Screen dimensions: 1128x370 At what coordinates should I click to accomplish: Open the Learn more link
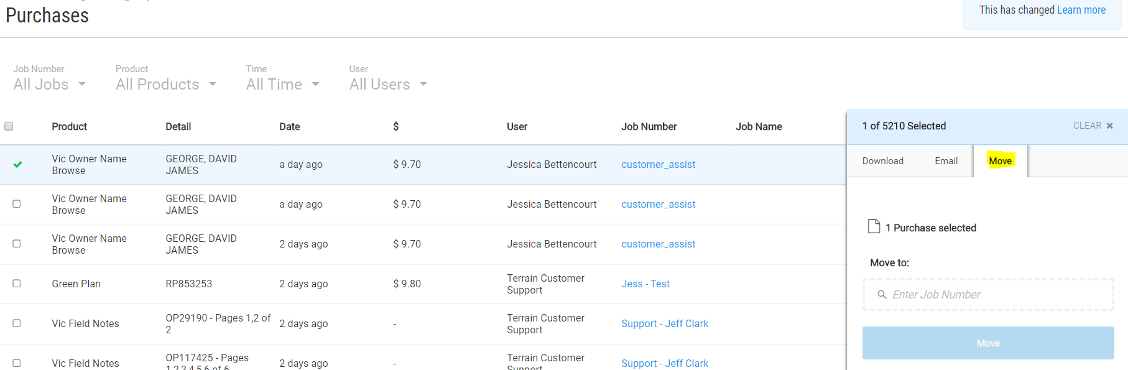coord(1081,10)
